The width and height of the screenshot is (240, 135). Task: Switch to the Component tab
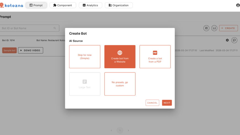pos(63,5)
